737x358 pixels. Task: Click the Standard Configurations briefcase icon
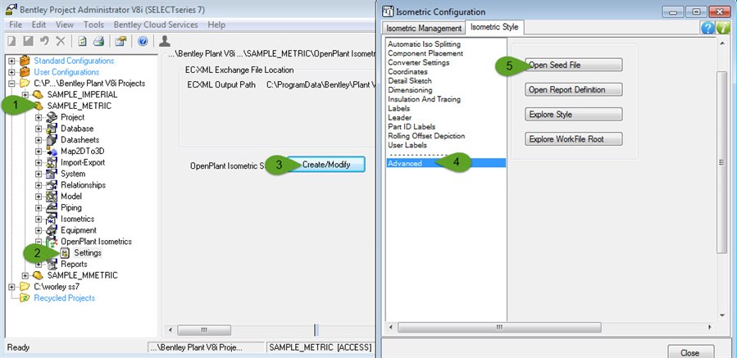[25, 61]
